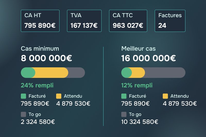Click green segment of Cas minimum progress bar
Screen dimensions: 206x137
[x=28, y=73]
